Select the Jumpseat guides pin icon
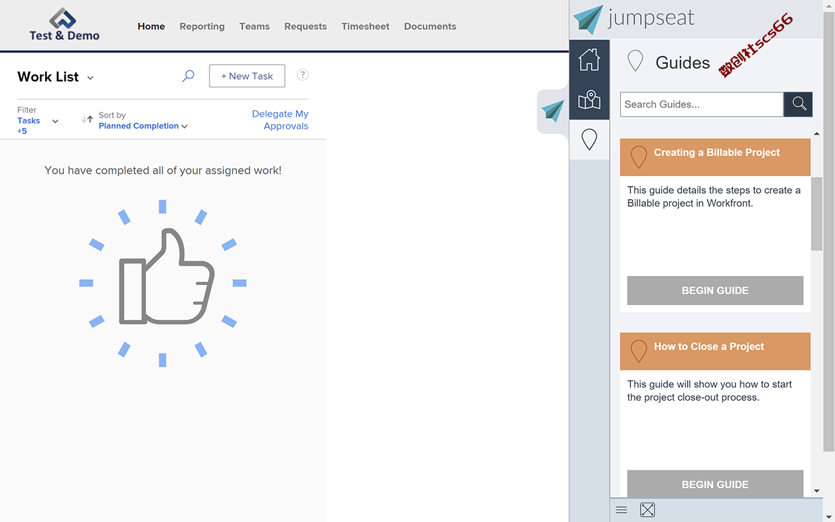The height and width of the screenshot is (522, 835). tap(589, 140)
